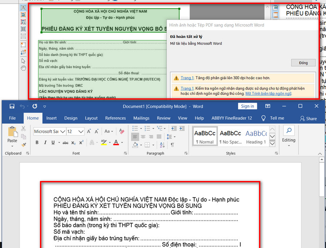Viewport: 326px width, 248px height.
Task: Set paragraph alignment to left
Action: point(135,137)
